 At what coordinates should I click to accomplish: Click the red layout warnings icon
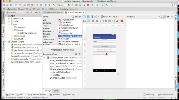(x=122, y=21)
